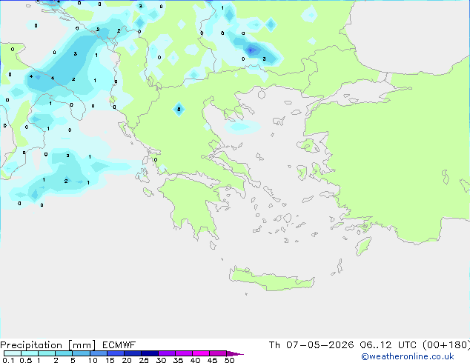This screenshot has width=470, height=363.
Task: Click the legend tick label '50'
Action: point(229,360)
